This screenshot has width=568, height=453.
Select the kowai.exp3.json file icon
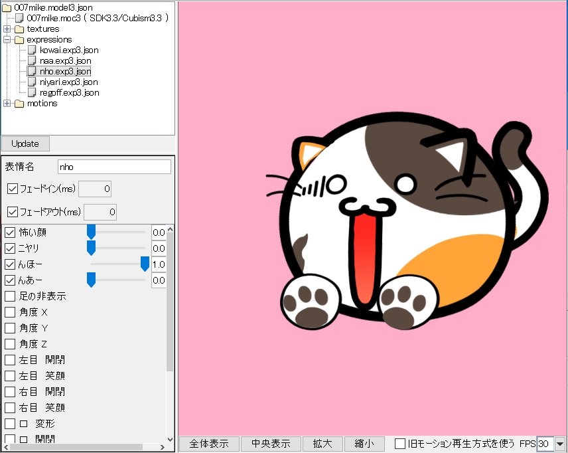(32, 50)
